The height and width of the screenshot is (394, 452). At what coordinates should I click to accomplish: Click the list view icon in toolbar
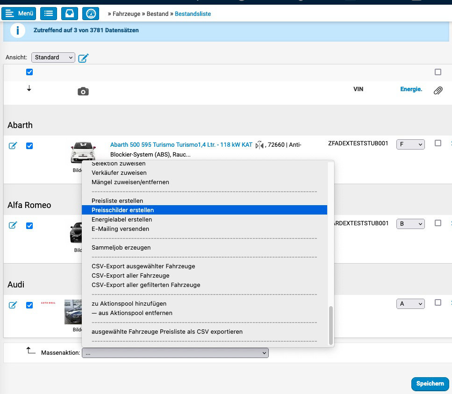coord(48,14)
